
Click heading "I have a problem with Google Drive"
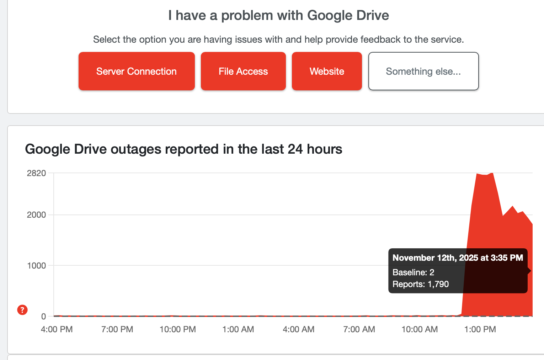pos(279,15)
